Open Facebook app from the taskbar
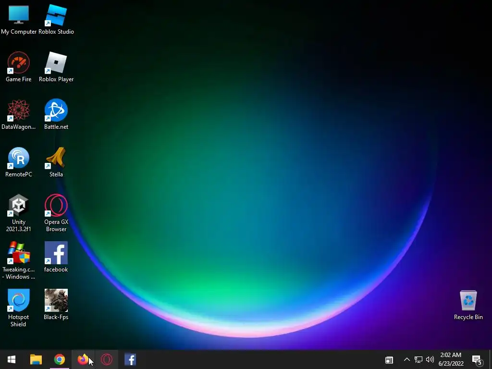Image resolution: width=492 pixels, height=369 pixels. pos(130,359)
